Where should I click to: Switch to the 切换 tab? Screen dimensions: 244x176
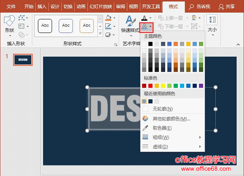point(68,7)
